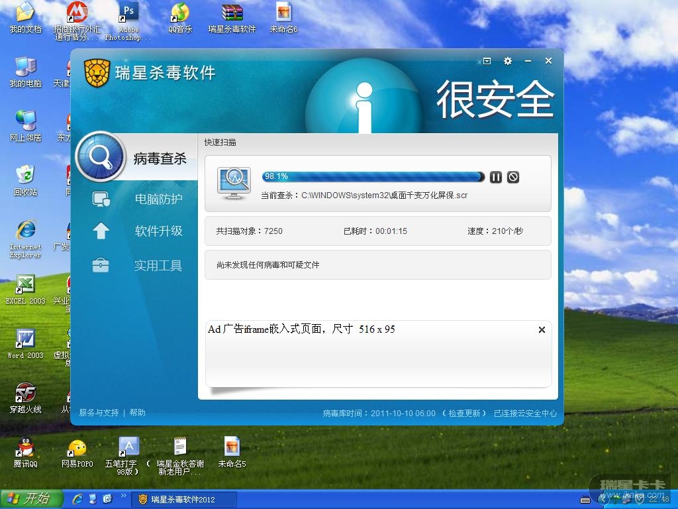Open the 开始 Start menu
The width and height of the screenshot is (678, 509).
(31, 499)
